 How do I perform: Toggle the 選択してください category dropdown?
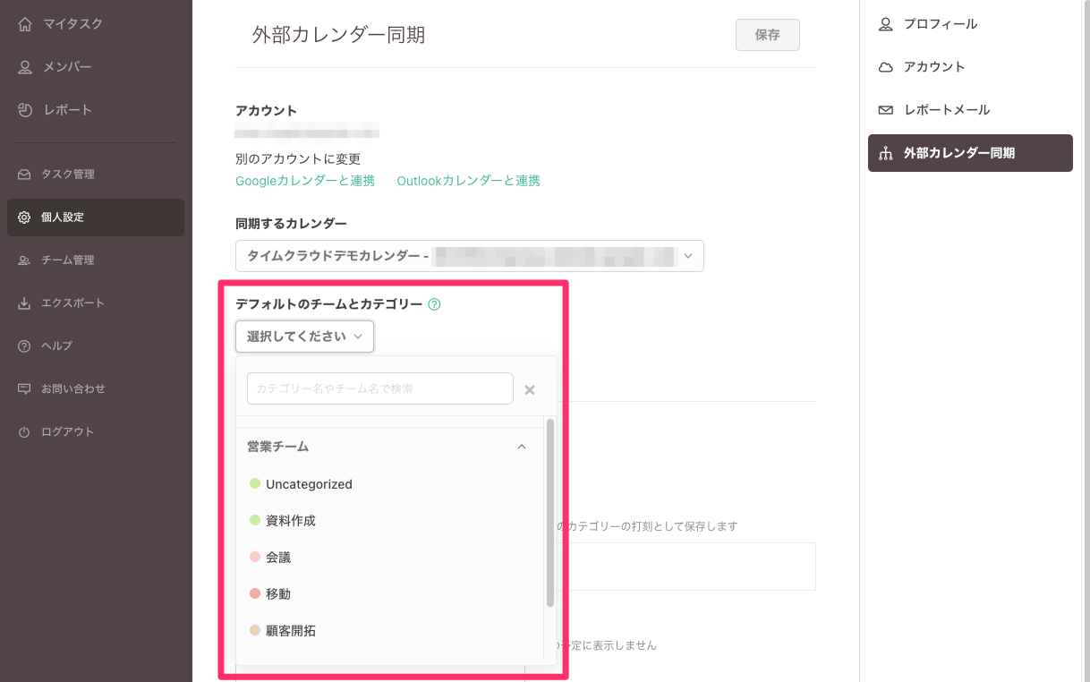[x=304, y=337]
